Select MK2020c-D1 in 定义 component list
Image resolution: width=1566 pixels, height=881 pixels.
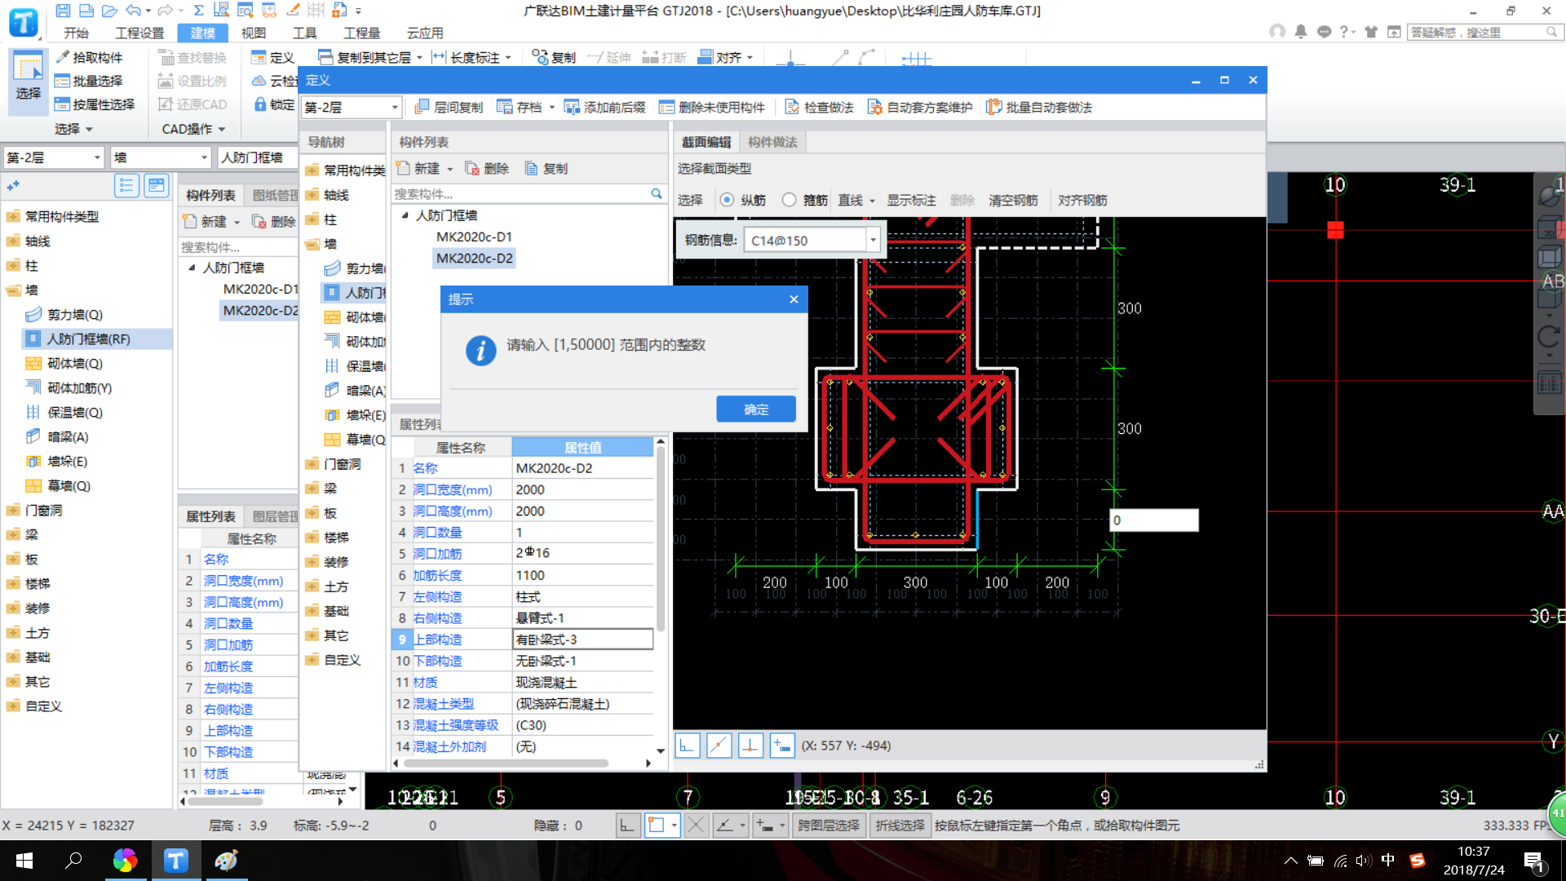[x=474, y=237]
